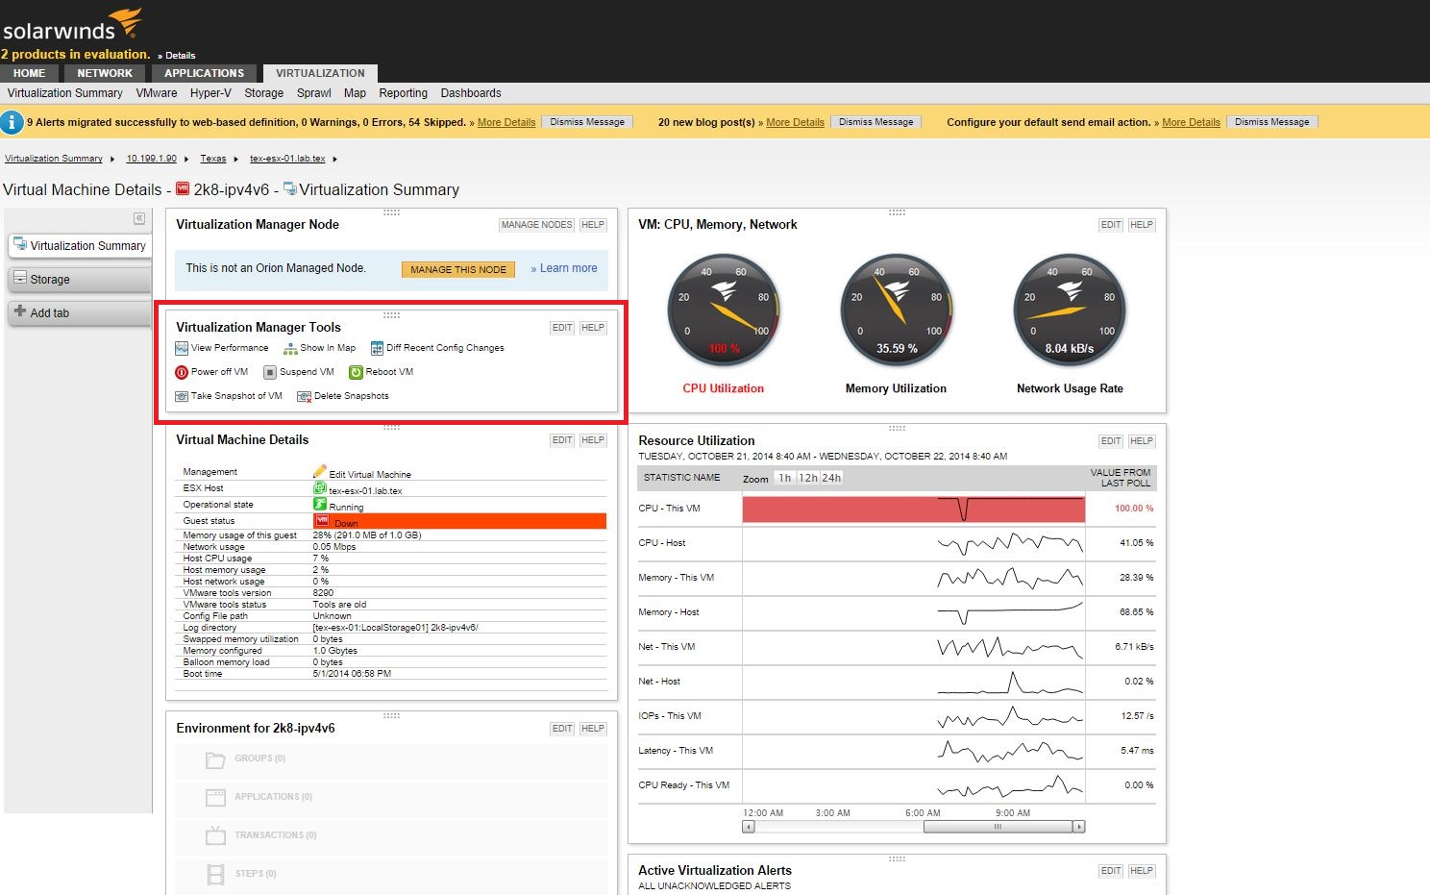Open the Texas breadcrumb link
The image size is (1430, 895).
(x=213, y=159)
